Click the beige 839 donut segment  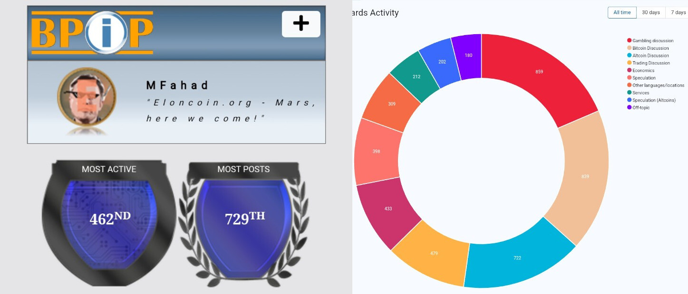point(585,176)
